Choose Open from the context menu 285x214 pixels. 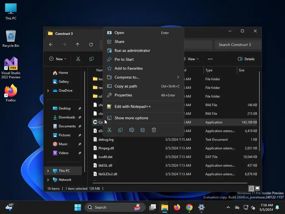pos(144,33)
